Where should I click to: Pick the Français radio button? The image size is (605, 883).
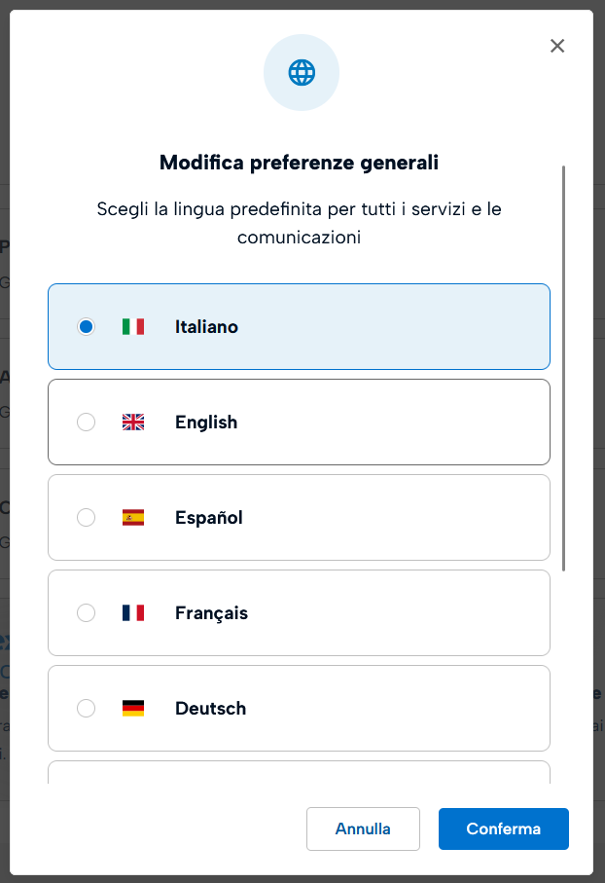click(87, 613)
